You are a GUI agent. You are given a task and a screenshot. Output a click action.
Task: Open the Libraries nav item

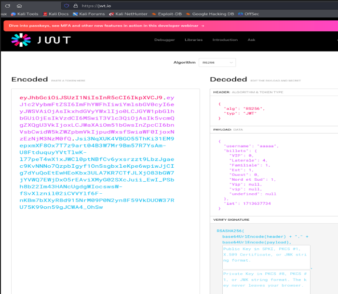193,40
